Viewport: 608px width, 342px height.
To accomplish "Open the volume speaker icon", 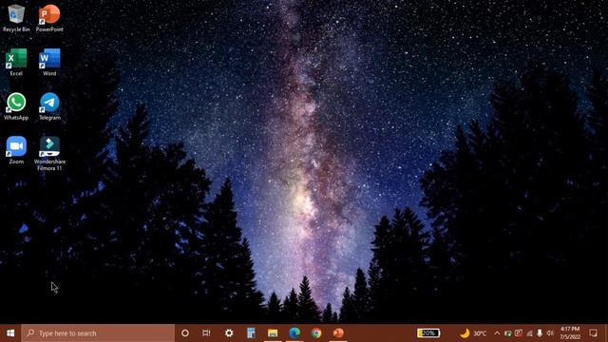I will coord(550,333).
